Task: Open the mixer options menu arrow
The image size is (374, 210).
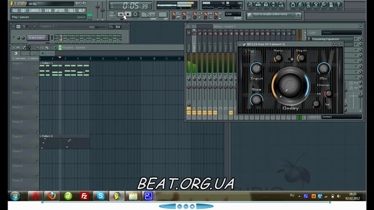Action: click(188, 26)
